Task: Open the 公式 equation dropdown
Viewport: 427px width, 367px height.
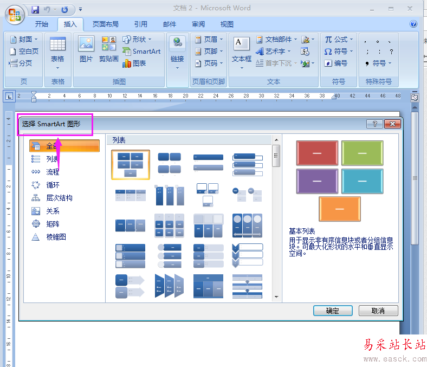Action: point(339,40)
